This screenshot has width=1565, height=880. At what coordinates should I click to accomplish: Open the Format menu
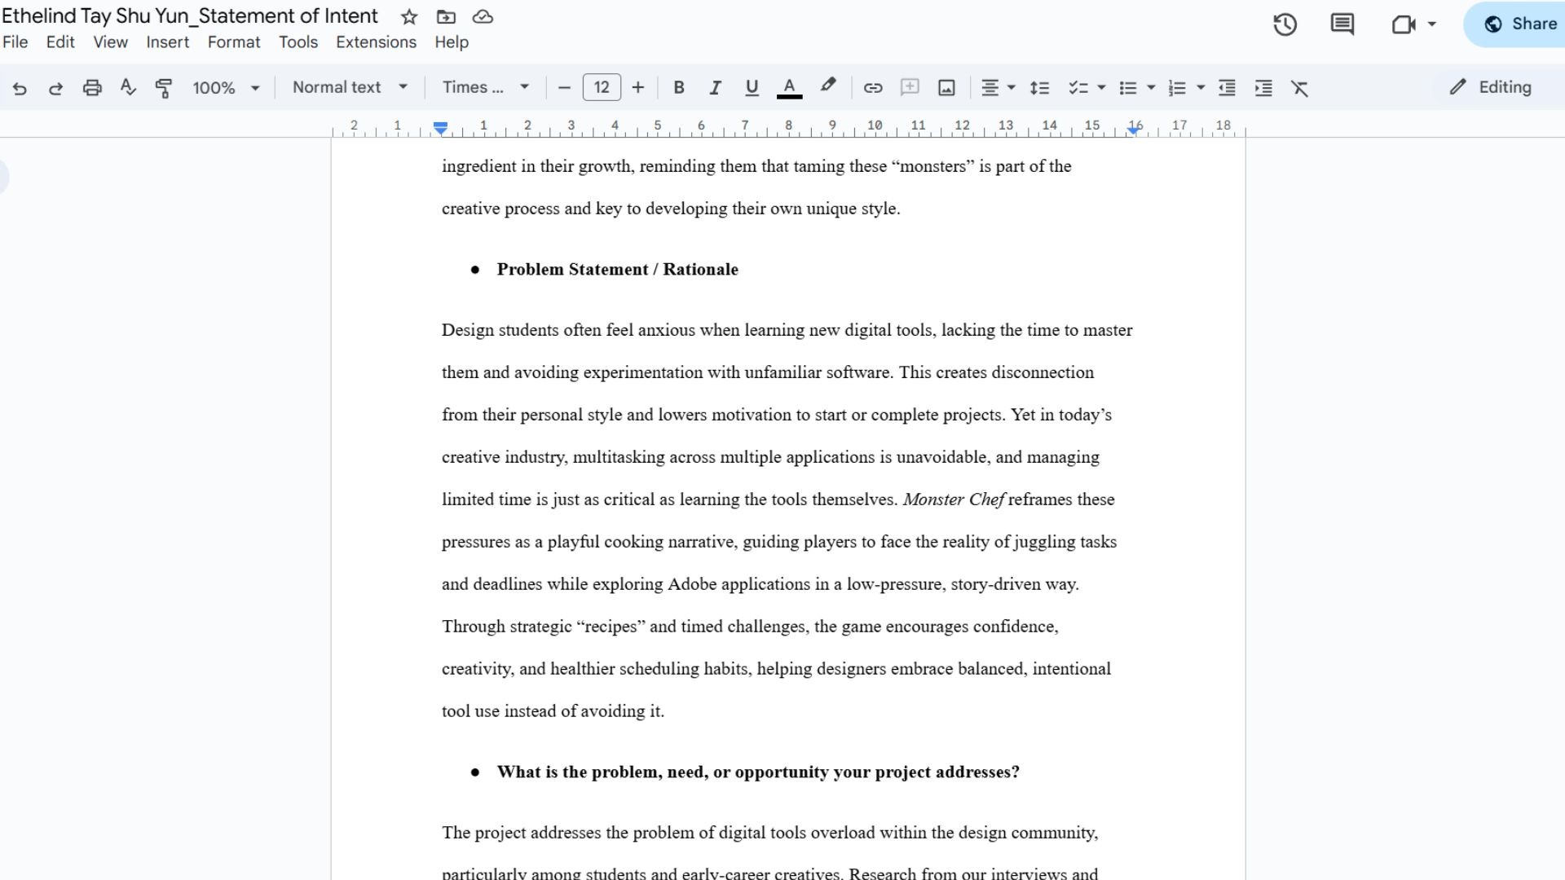coord(234,42)
